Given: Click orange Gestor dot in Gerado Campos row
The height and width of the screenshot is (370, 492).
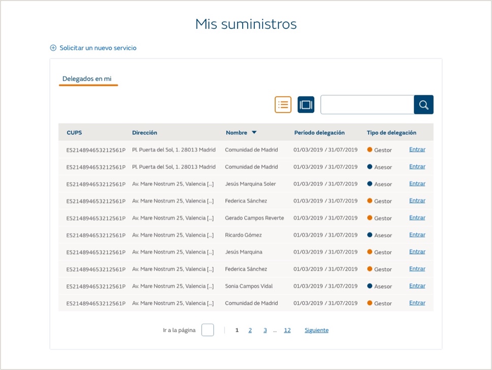Looking at the screenshot, I should click(370, 218).
